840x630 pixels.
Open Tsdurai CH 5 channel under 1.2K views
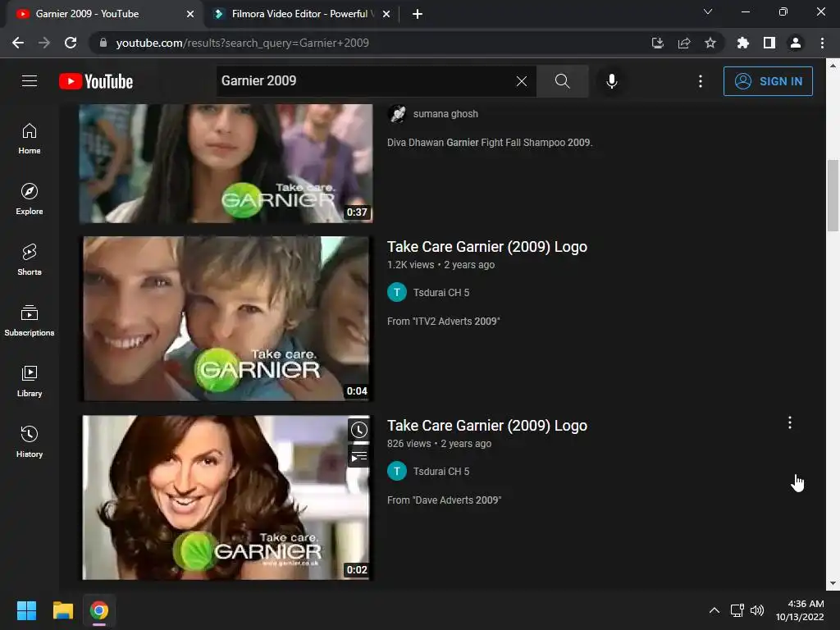coord(441,293)
